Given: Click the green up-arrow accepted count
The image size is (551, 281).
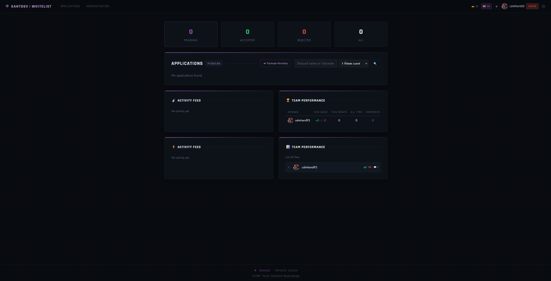Looking at the screenshot, I should pyautogui.click(x=365, y=167).
